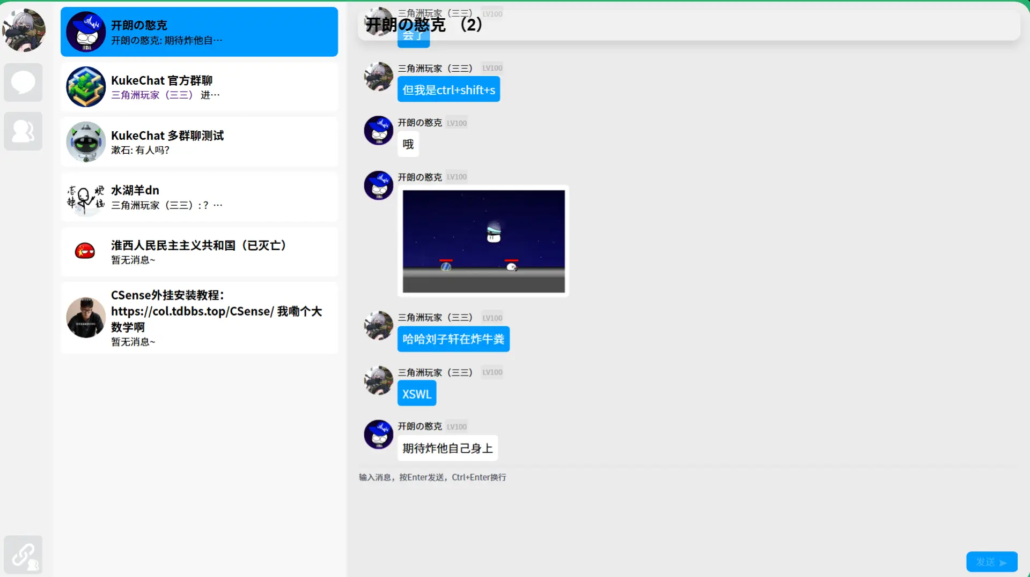Click the 哦 message bubble
Image resolution: width=1030 pixels, height=577 pixels.
pyautogui.click(x=408, y=144)
